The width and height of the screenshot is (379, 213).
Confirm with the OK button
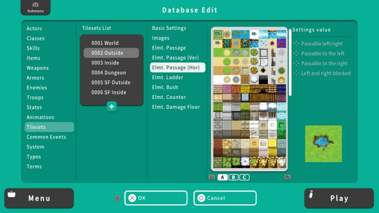[x=156, y=198]
